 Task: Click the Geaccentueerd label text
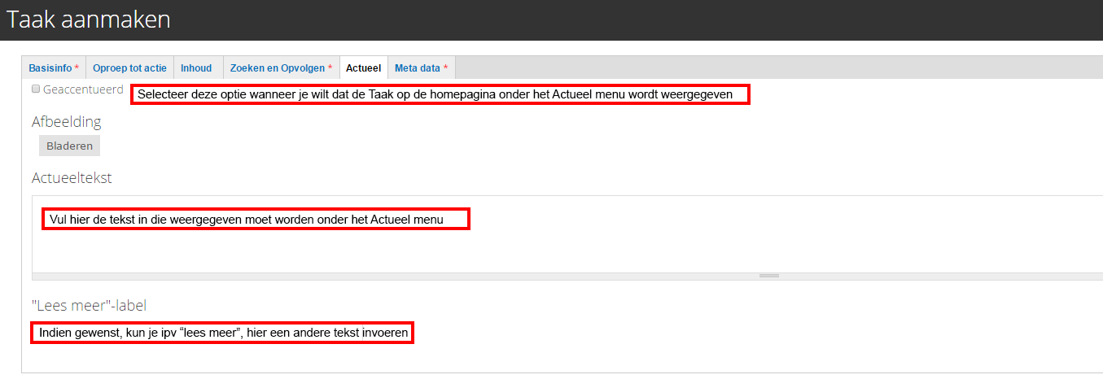point(83,89)
